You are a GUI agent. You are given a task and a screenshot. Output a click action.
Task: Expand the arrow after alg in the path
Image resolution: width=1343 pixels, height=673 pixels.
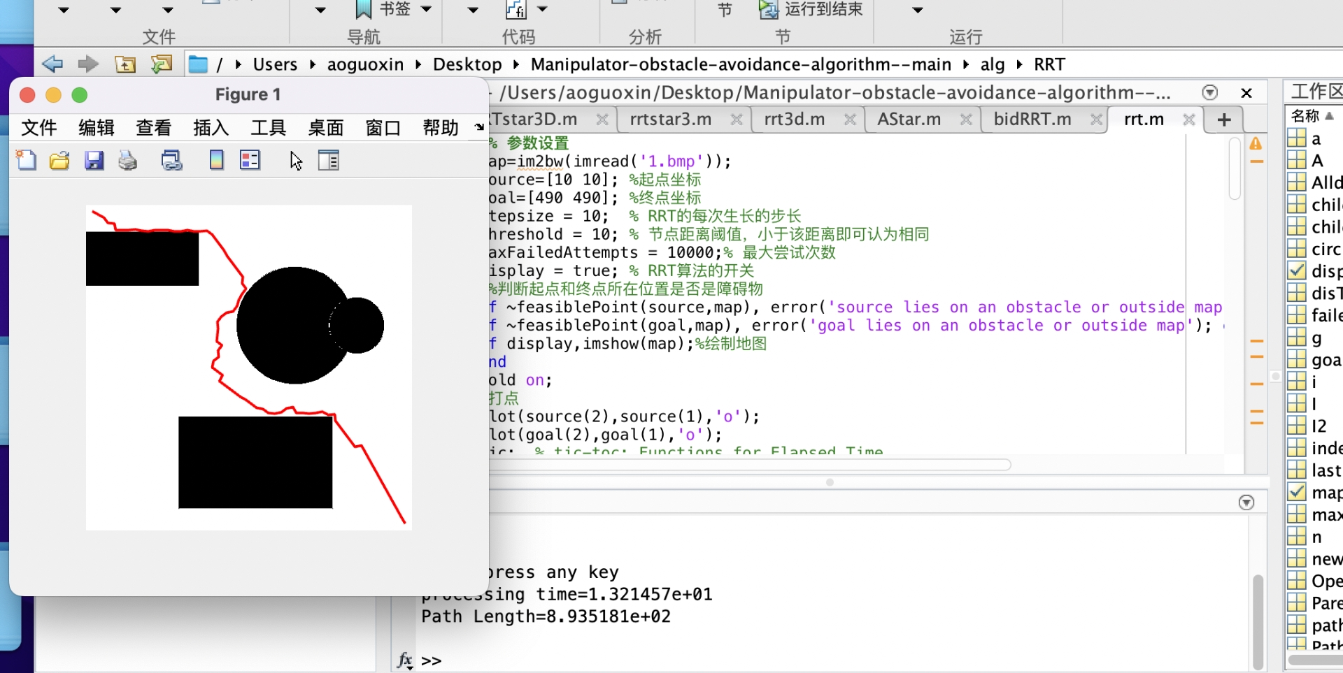(x=1019, y=64)
